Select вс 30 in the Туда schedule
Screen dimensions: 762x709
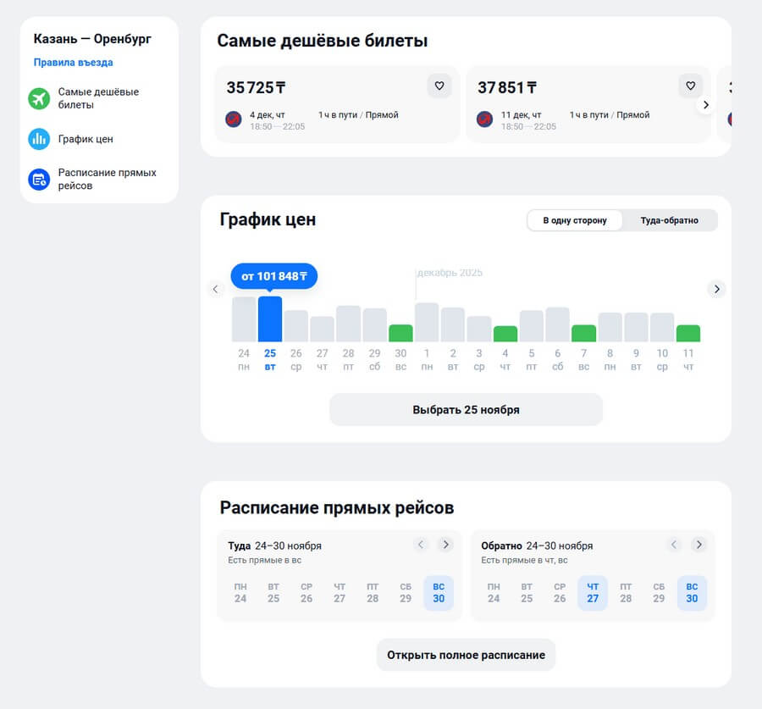pyautogui.click(x=439, y=593)
